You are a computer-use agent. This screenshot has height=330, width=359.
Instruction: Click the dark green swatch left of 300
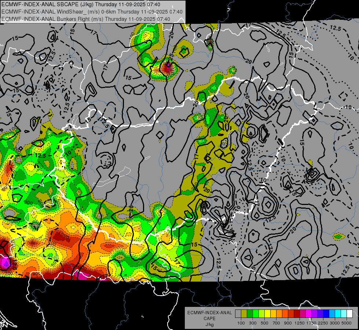pos(250,314)
